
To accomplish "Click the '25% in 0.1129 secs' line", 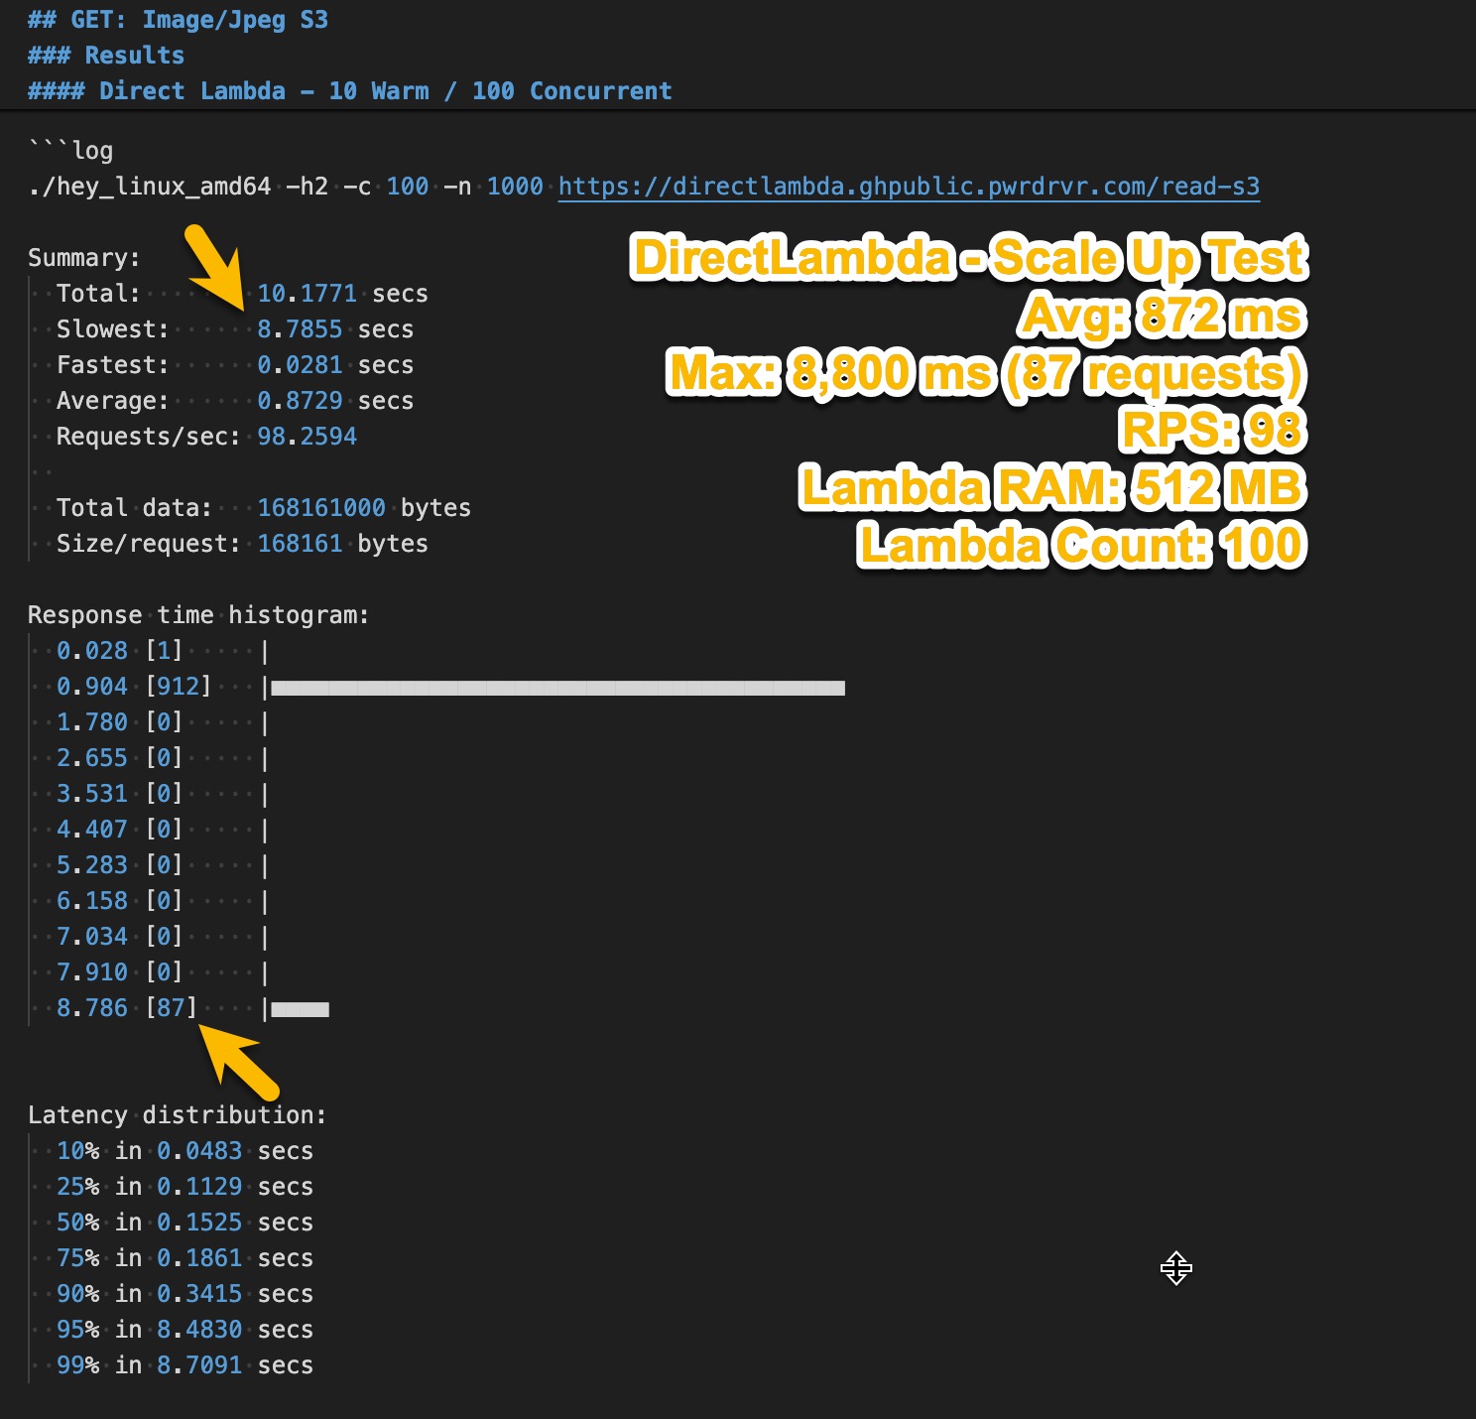I will click(184, 1187).
